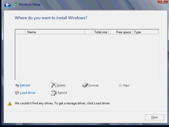Click the Load driver disc icon
This screenshot has width=169, height=127.
click(17, 92)
